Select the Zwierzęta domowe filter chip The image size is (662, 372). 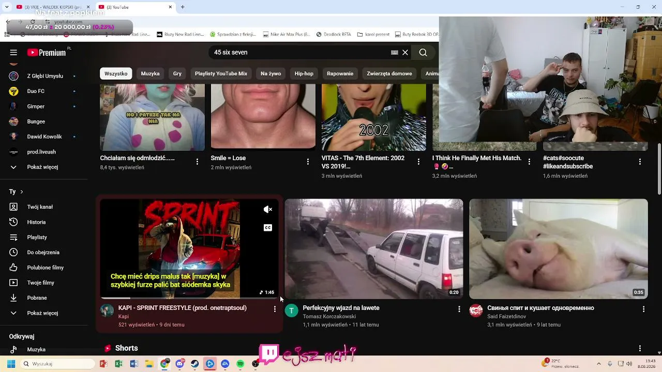coord(389,73)
